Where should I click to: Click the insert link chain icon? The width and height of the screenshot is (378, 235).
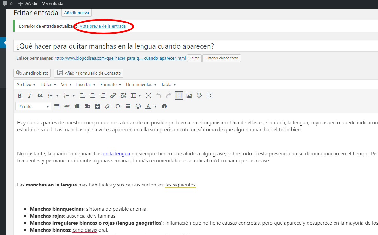[113, 95]
